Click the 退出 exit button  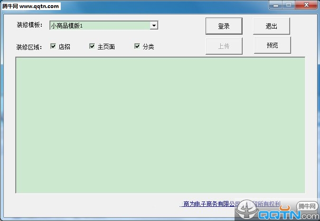(272, 26)
